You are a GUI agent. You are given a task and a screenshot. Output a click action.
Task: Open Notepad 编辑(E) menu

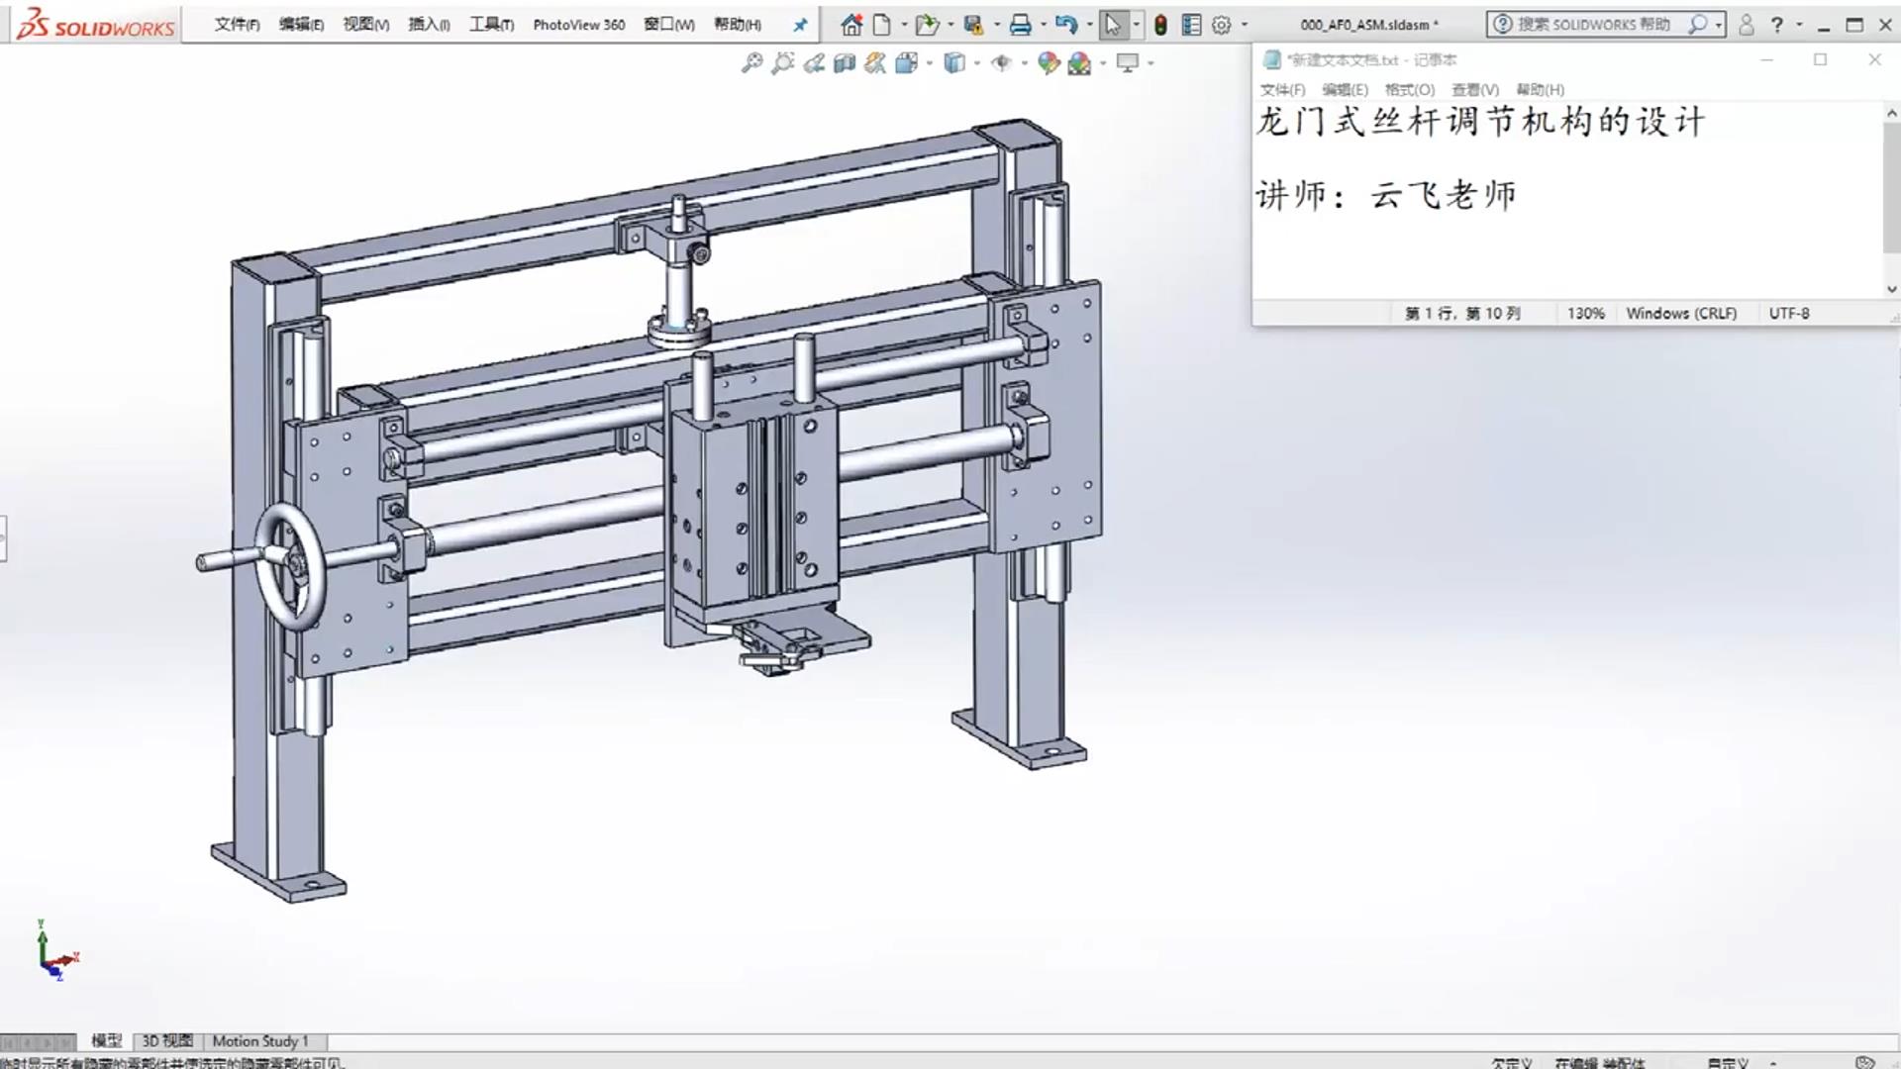(1345, 90)
